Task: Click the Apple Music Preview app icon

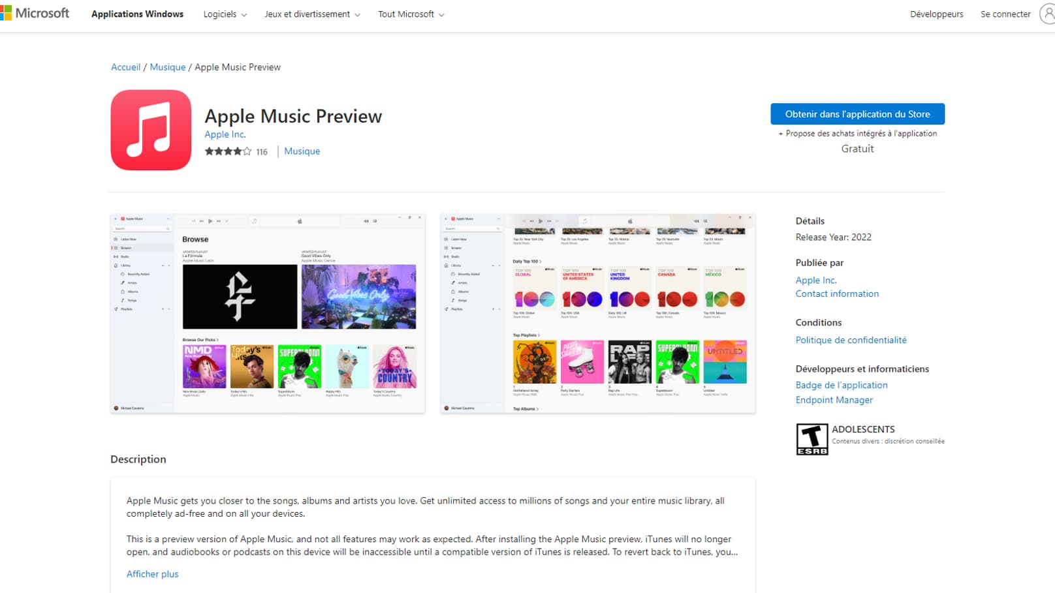Action: [151, 129]
